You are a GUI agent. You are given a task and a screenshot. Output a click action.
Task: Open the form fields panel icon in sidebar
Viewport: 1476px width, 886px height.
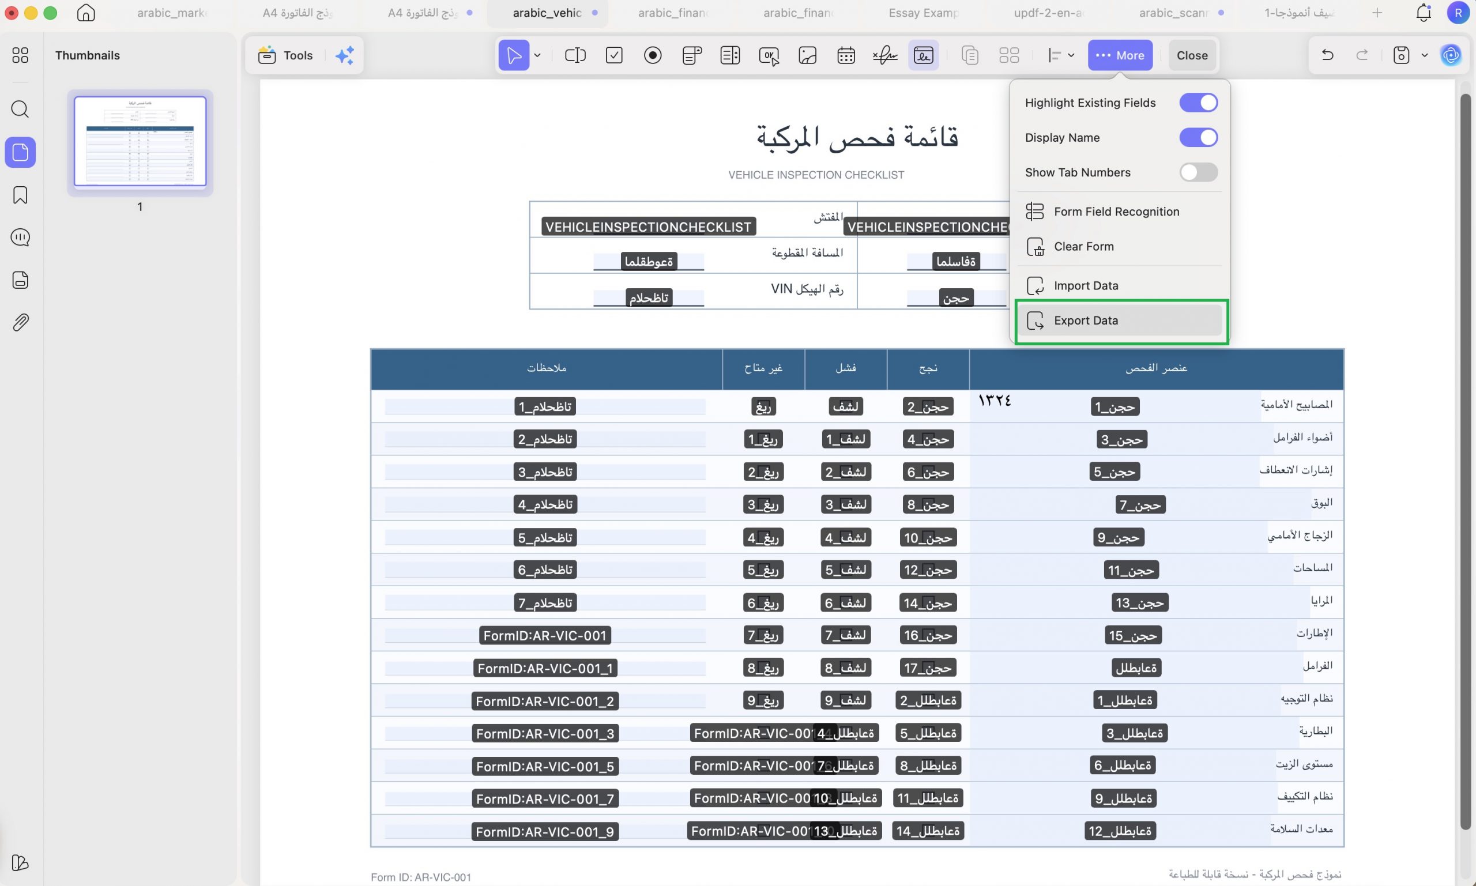click(20, 280)
